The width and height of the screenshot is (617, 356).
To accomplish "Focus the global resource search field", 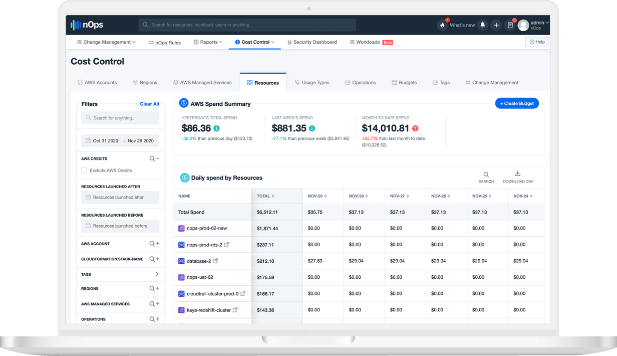I will coord(247,25).
